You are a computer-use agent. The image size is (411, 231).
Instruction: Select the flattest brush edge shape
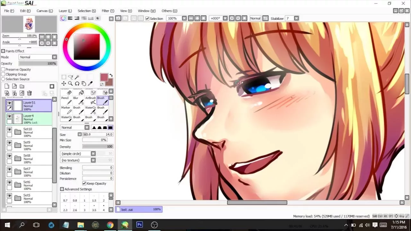110,127
